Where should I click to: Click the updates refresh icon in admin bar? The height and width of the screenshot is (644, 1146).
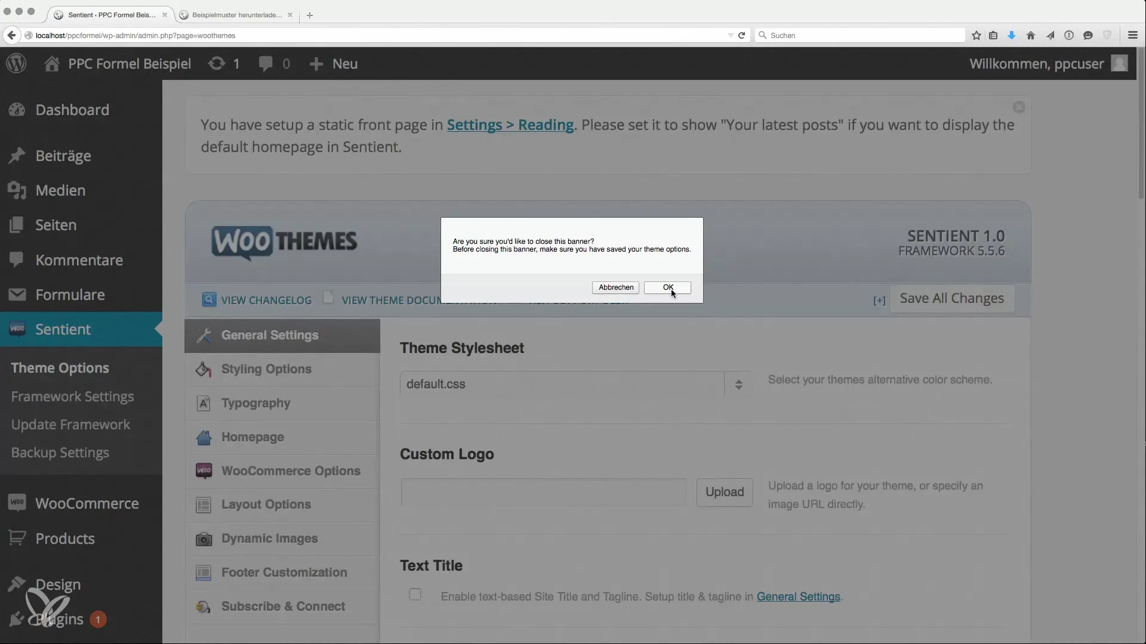217,63
